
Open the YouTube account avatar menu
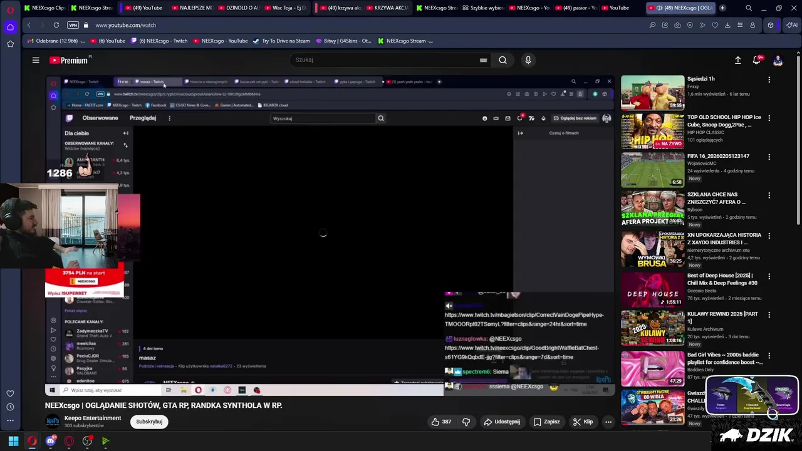pos(778,60)
